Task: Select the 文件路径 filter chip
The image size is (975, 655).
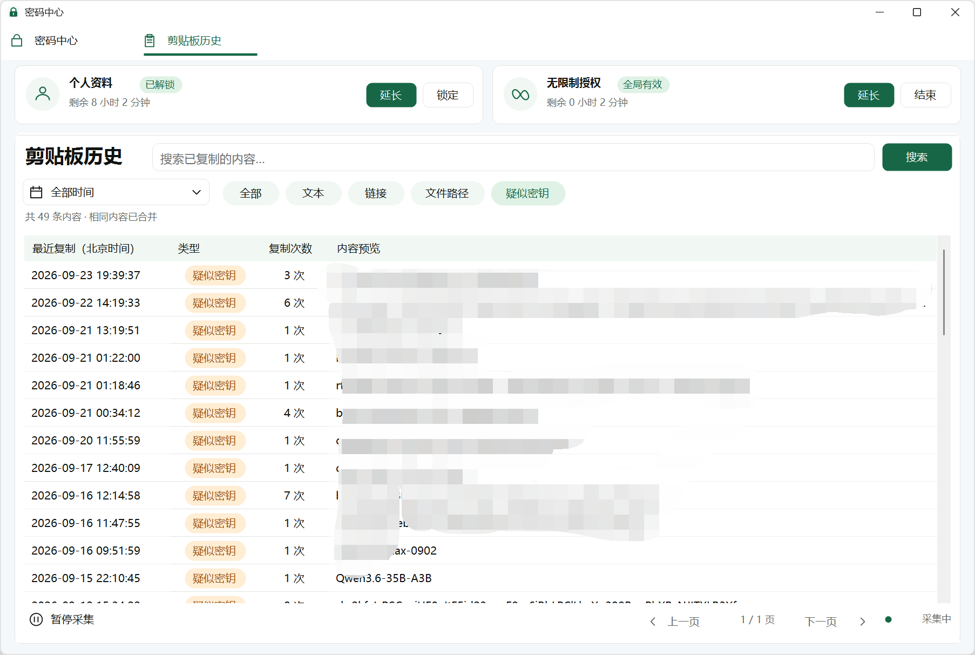Action: tap(447, 193)
